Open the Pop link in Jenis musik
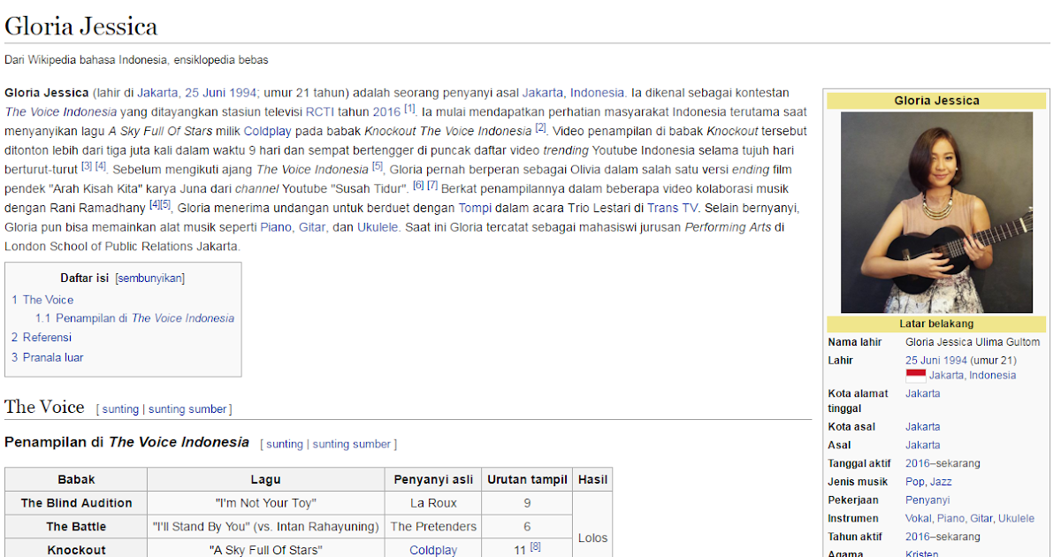This screenshot has width=1061, height=557. [915, 482]
